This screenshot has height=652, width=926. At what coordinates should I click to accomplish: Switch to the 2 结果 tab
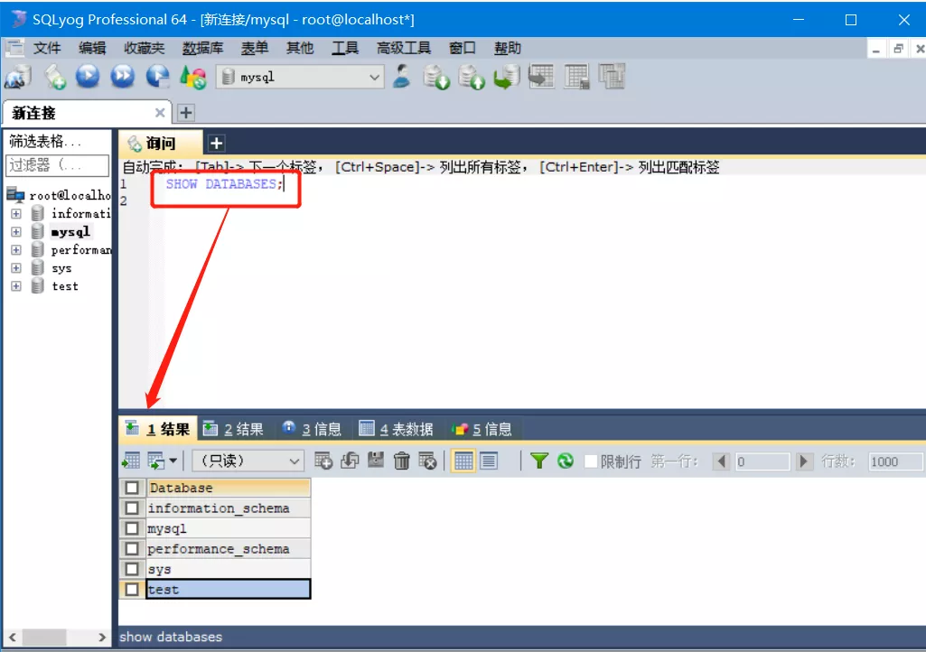pos(233,429)
